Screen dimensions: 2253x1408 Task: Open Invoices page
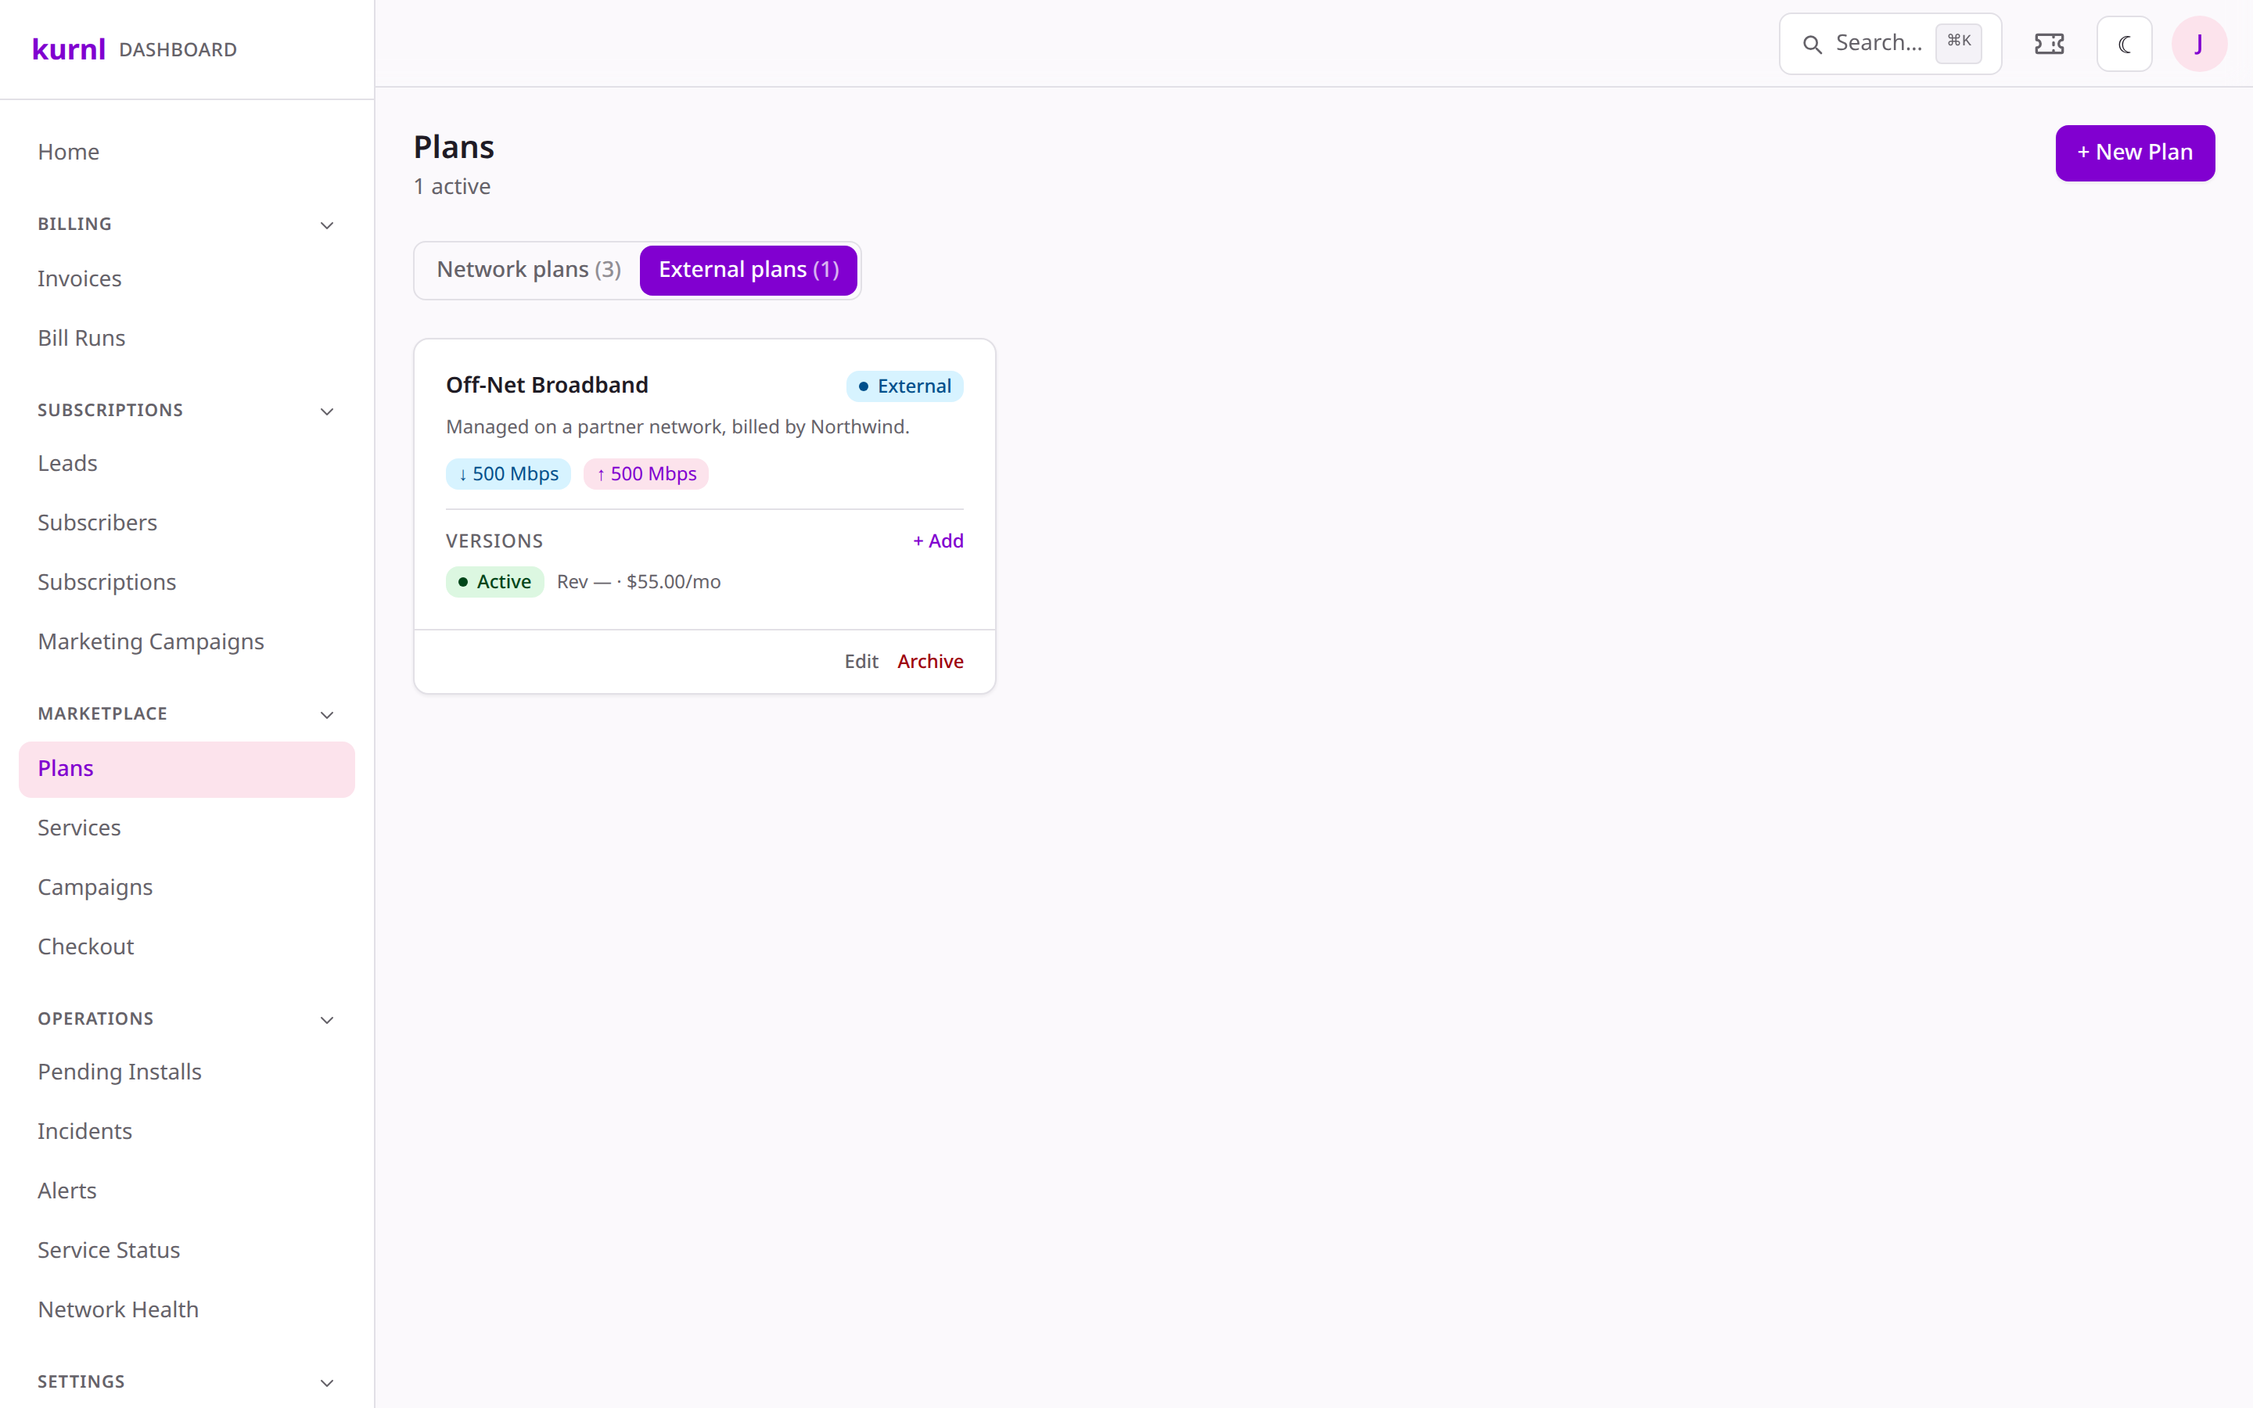click(186, 278)
